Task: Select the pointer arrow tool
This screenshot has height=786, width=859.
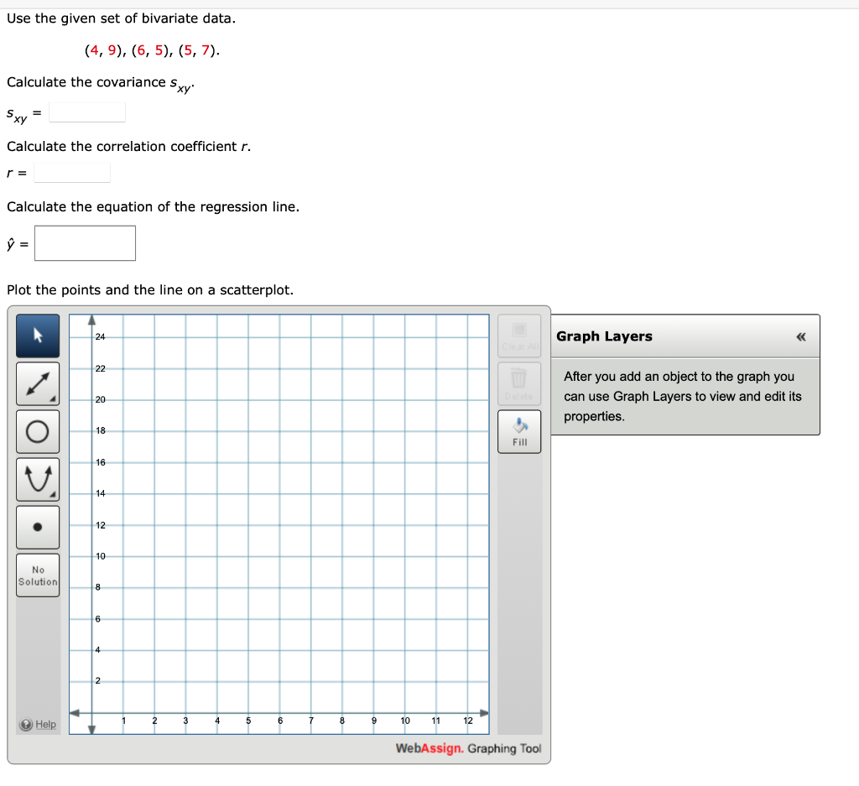Action: tap(38, 336)
